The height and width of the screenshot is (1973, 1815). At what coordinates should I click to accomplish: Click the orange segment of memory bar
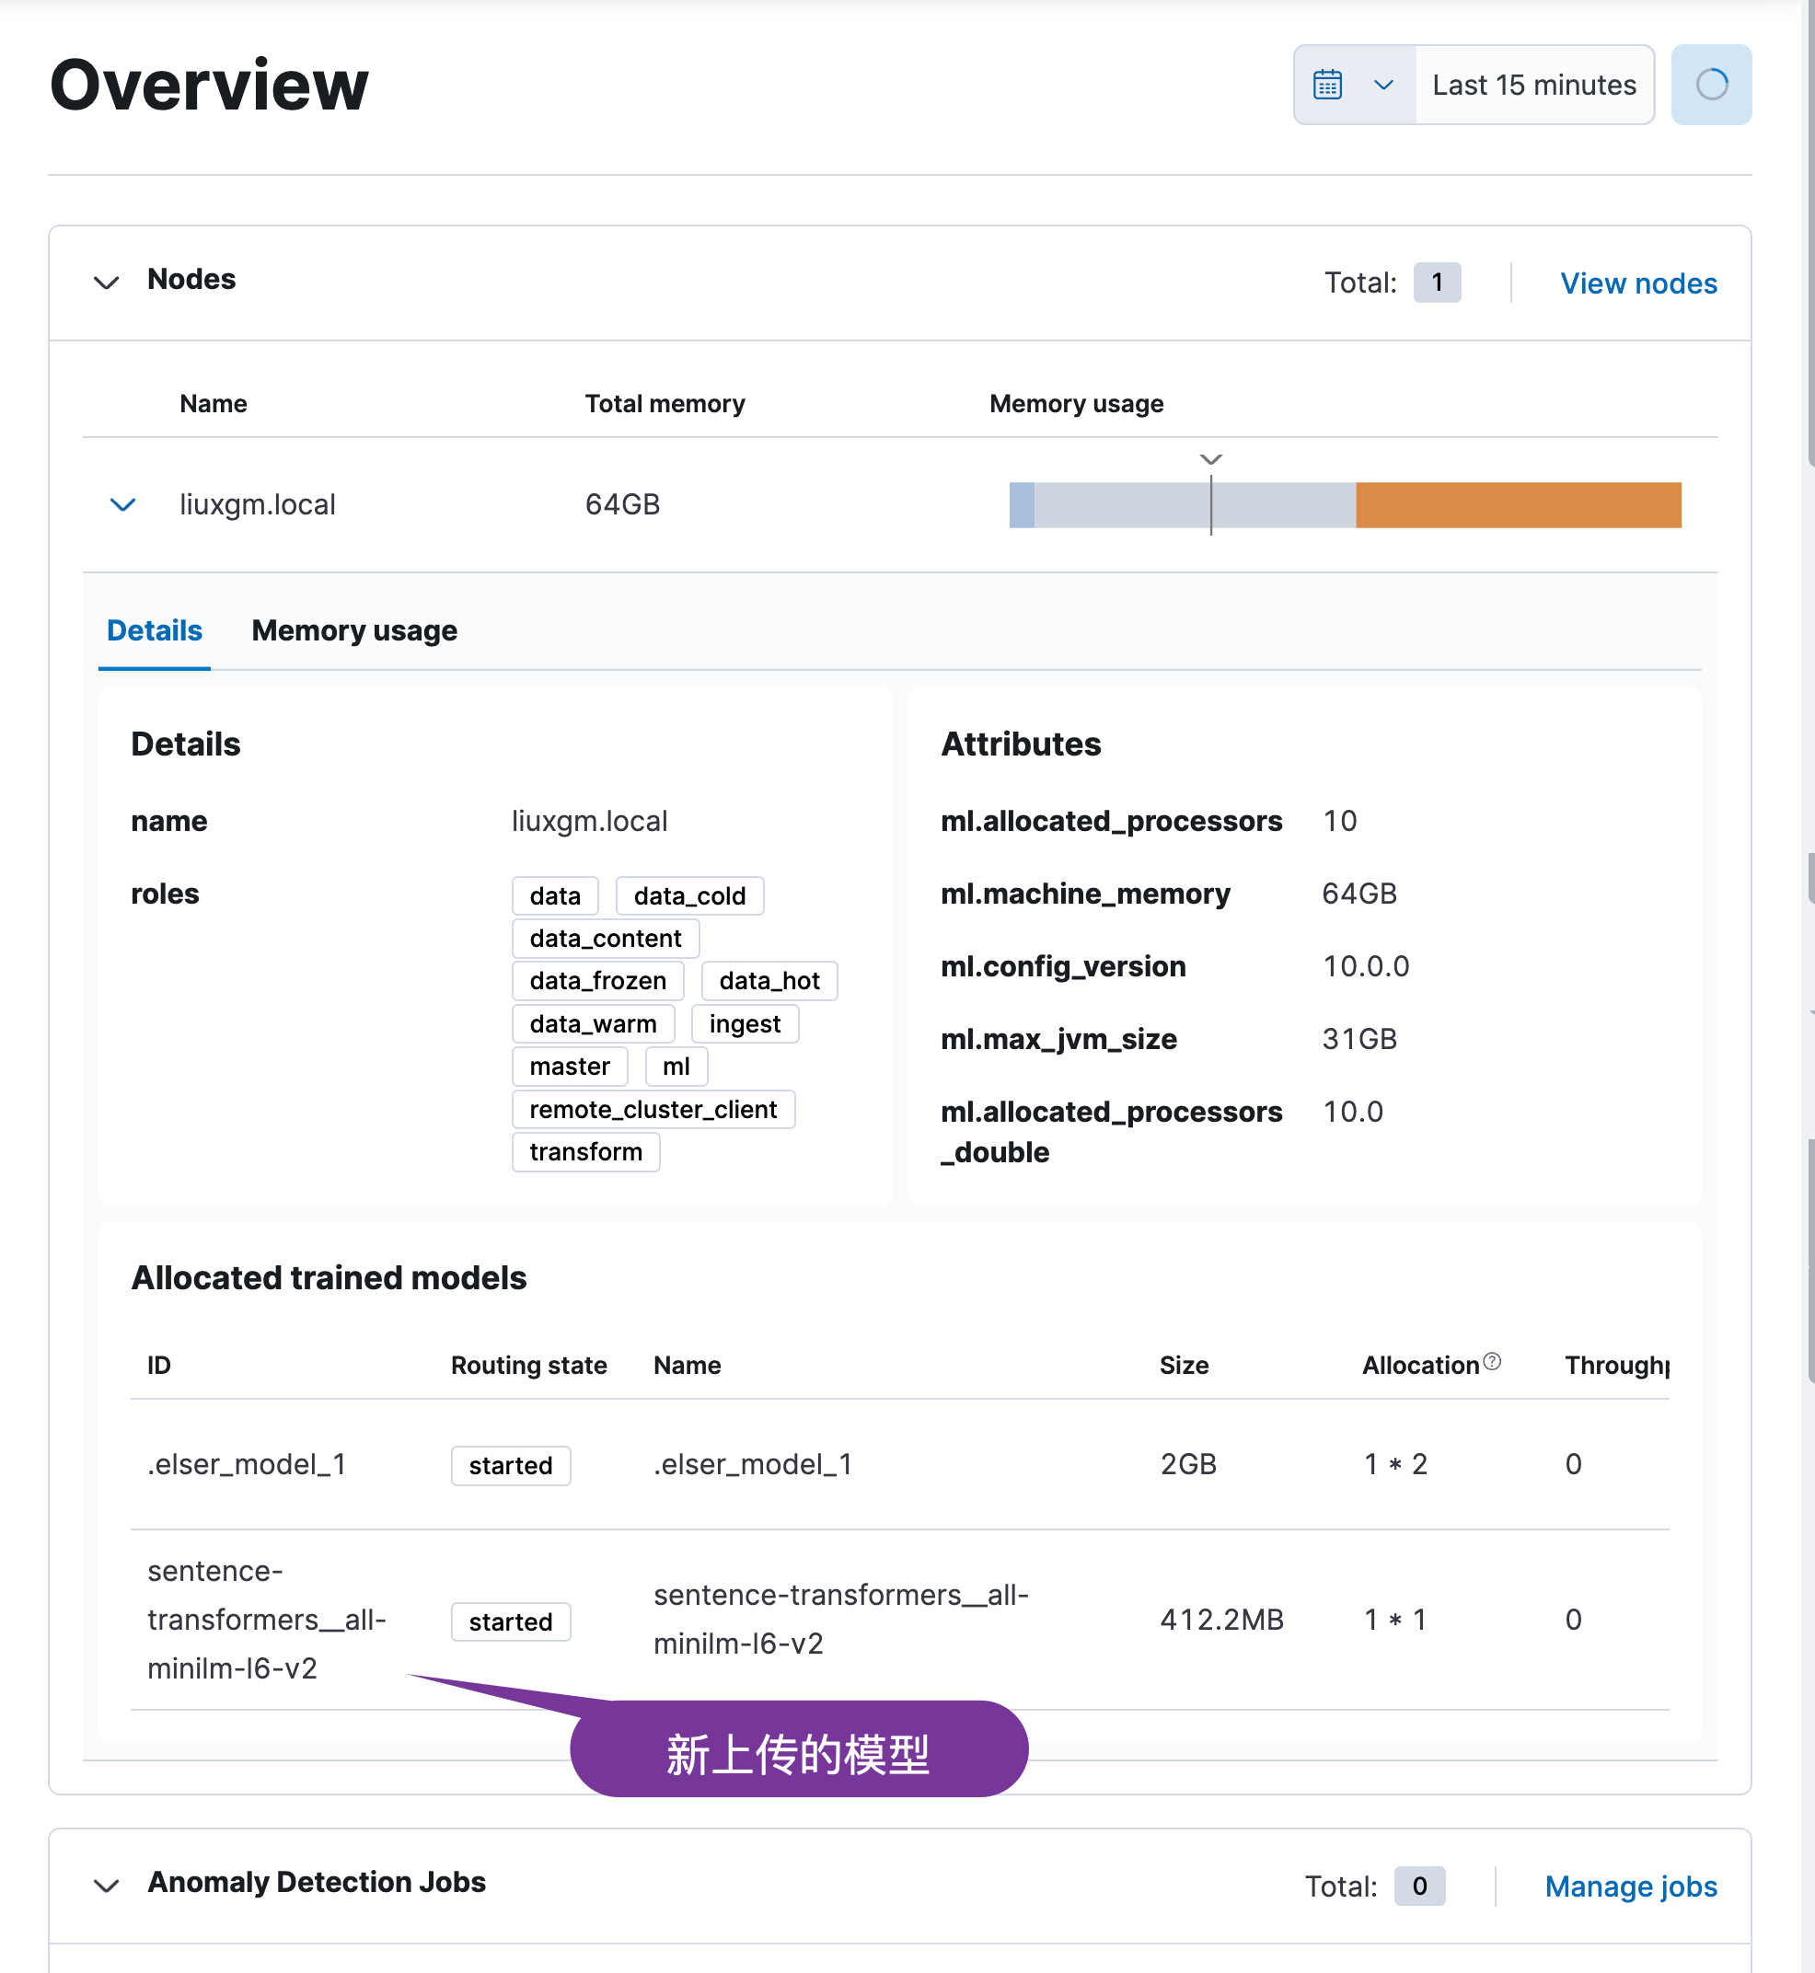tap(1518, 505)
